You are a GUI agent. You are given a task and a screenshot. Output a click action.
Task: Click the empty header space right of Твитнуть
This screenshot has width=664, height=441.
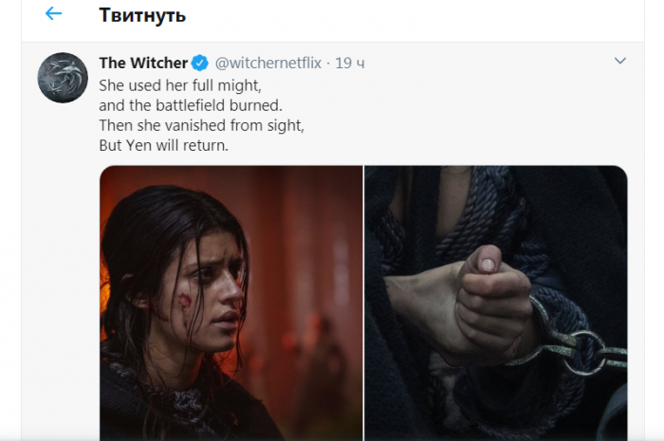(x=415, y=17)
